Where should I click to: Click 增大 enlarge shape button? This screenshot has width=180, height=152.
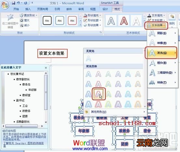[x=25, y=20]
